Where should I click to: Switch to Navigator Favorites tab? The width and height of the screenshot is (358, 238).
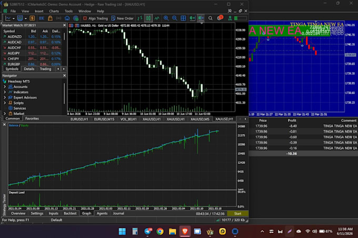32,119
